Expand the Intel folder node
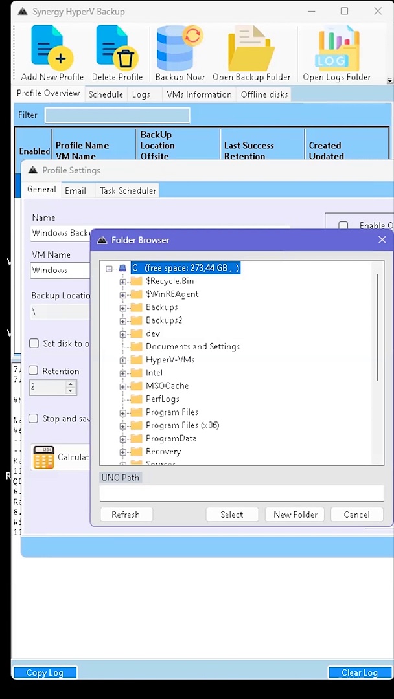 pos(123,373)
